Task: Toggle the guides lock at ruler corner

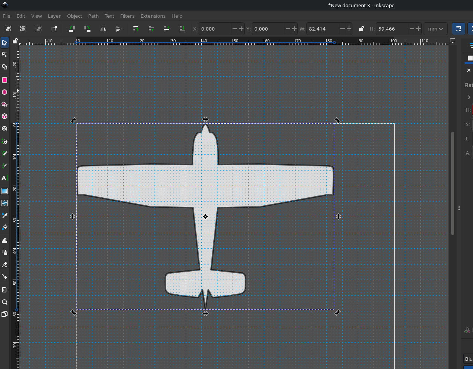Action: pos(15,41)
